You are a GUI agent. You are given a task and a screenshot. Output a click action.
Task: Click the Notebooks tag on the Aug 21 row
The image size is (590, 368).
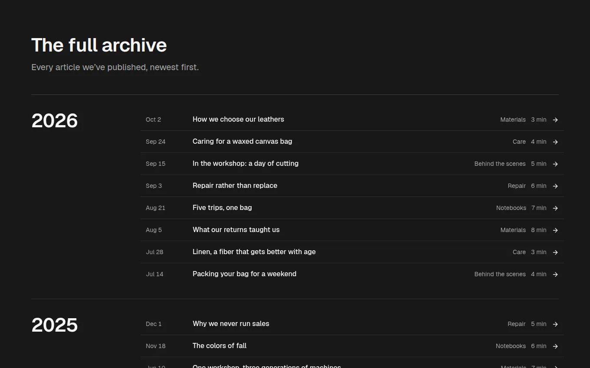tap(511, 208)
